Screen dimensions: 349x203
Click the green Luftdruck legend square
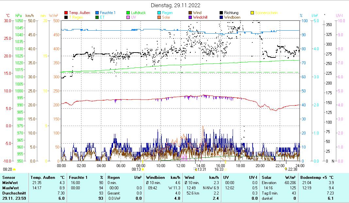tap(128, 13)
